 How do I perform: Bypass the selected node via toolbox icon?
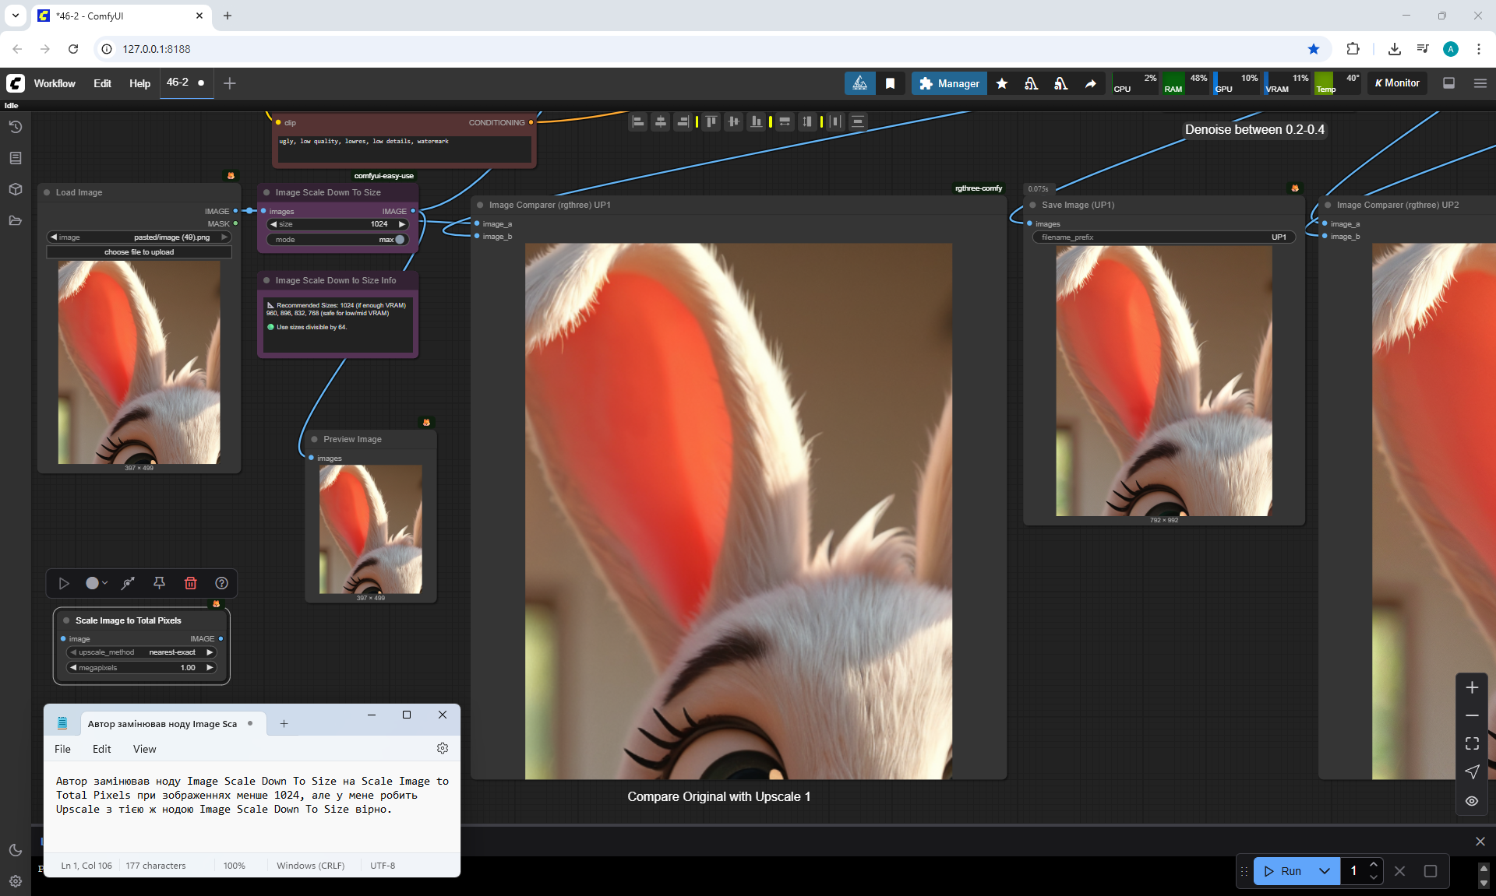click(128, 583)
